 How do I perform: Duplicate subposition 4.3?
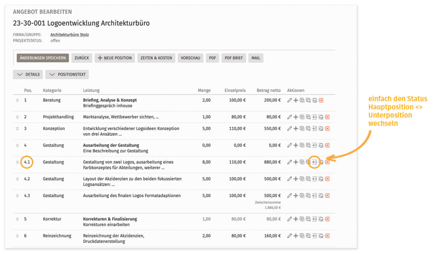302,196
